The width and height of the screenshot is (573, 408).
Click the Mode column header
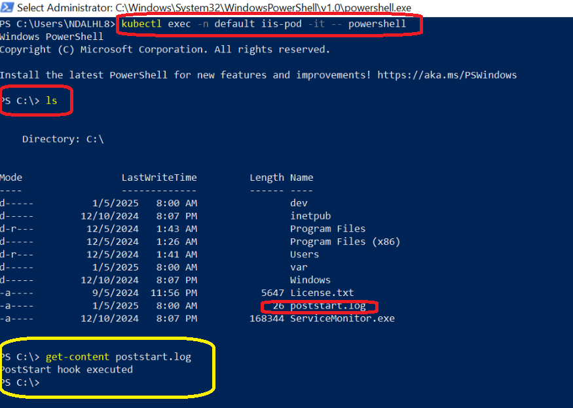pos(11,177)
